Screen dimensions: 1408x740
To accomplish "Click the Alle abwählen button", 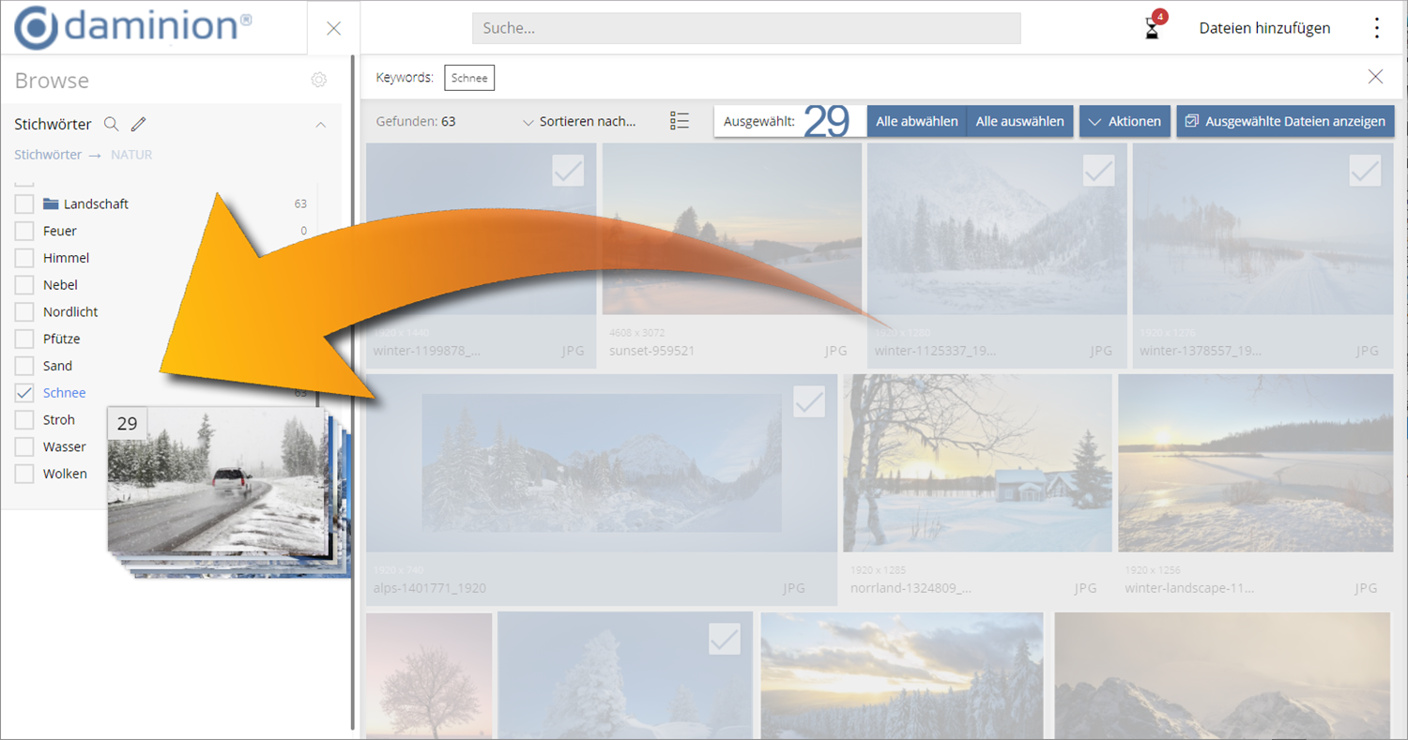I will click(916, 121).
